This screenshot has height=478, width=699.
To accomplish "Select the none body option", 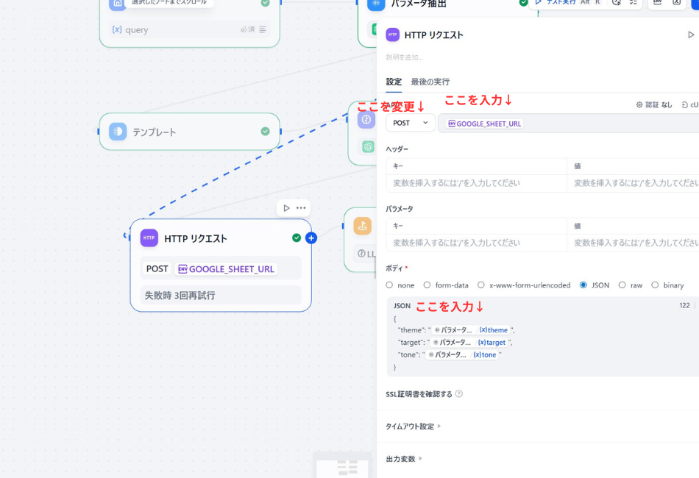I will click(390, 285).
